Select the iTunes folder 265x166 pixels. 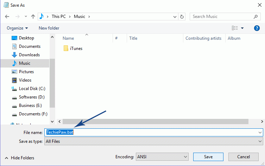(x=73, y=49)
